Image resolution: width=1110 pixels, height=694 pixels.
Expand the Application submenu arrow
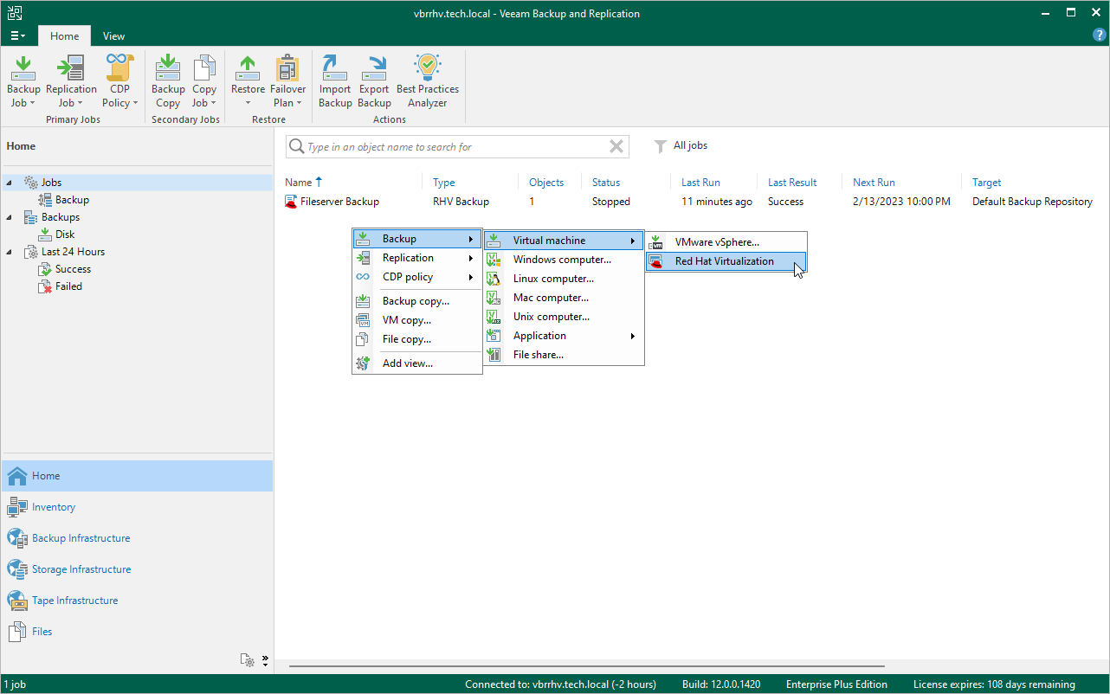coord(633,336)
